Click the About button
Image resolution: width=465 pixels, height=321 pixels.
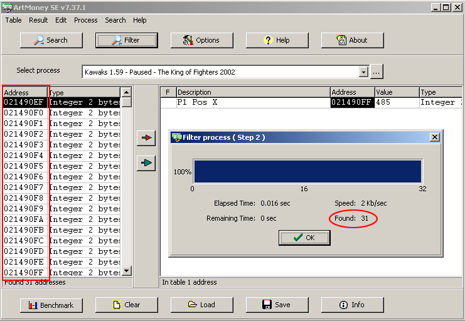pyautogui.click(x=352, y=40)
